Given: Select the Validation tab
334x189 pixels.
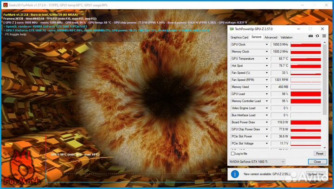Looking at the screenshot, I should coord(287,37).
